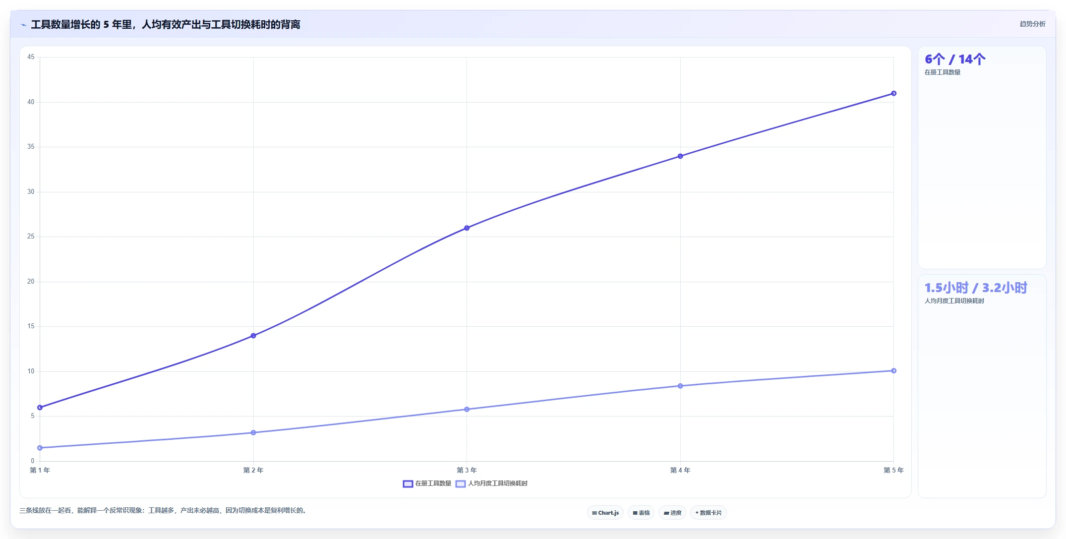Click the chart title about 工具数量增长的 5 年

click(166, 24)
